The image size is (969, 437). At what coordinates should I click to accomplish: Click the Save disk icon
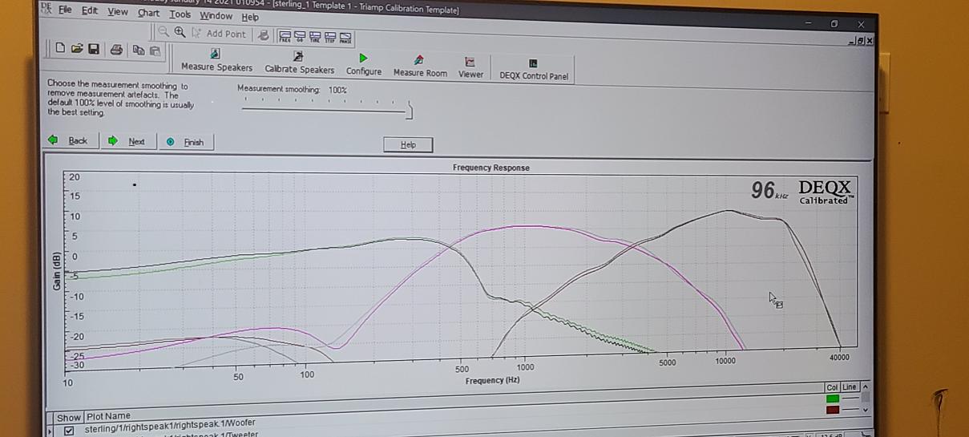[94, 49]
